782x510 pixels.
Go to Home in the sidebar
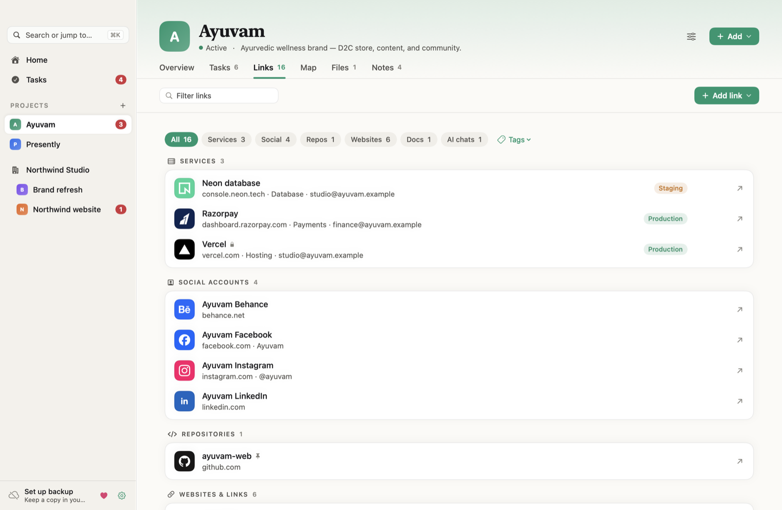point(68,60)
